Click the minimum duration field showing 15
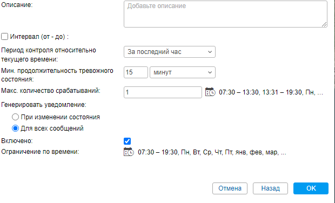This screenshot has width=335, height=203. tap(136, 72)
